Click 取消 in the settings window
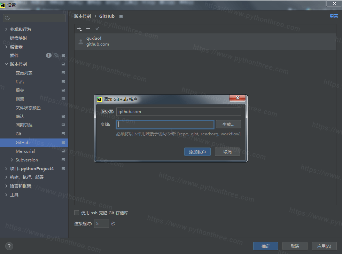This screenshot has height=254, width=342. (295, 246)
